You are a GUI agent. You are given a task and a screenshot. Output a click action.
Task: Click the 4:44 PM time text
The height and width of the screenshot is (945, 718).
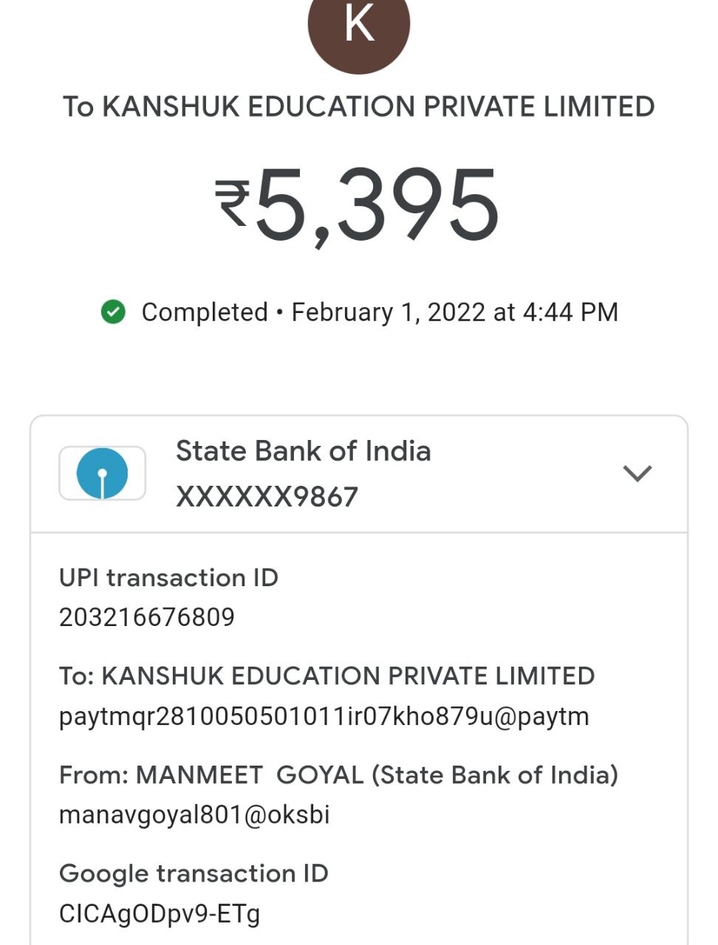[570, 312]
